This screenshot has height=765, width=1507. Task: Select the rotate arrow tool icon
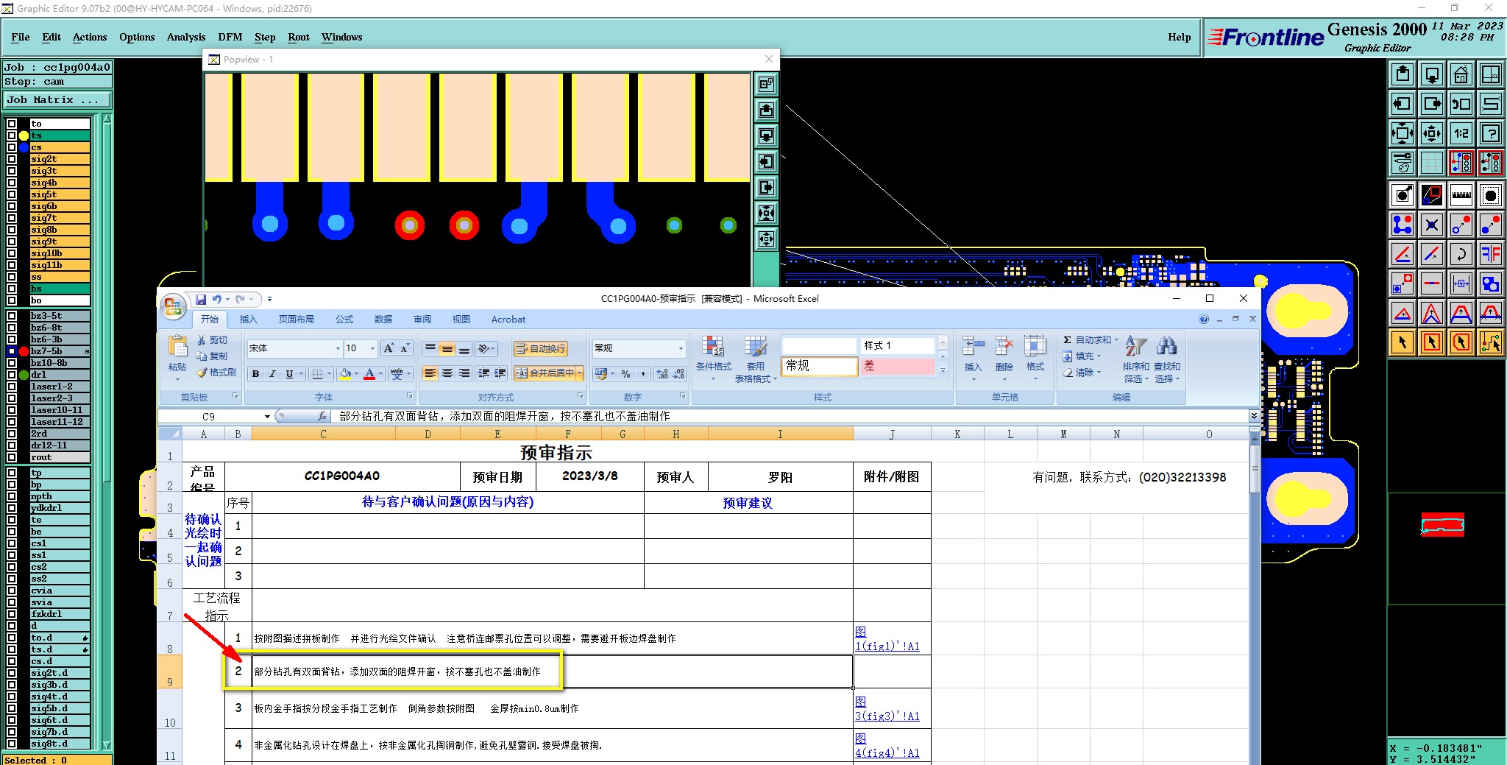tap(1461, 254)
